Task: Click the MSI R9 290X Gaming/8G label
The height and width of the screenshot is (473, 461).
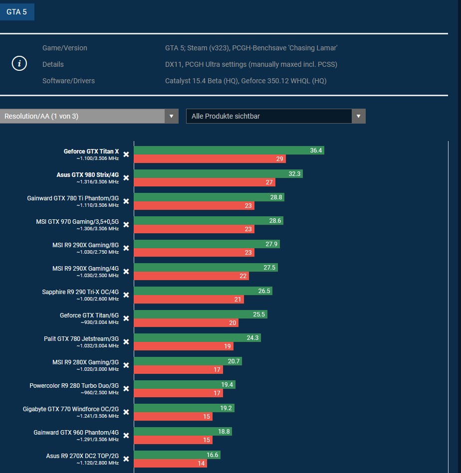Action: [85, 245]
